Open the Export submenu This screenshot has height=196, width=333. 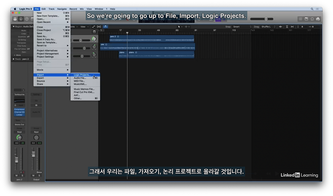tap(52, 78)
